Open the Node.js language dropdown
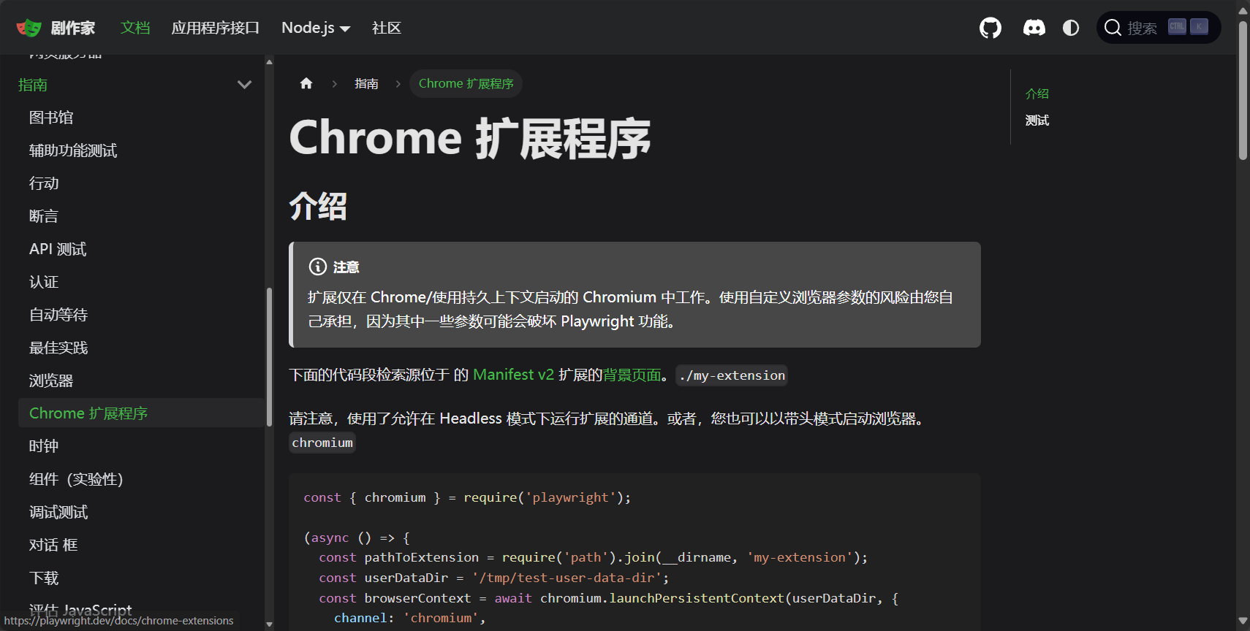 coord(316,28)
